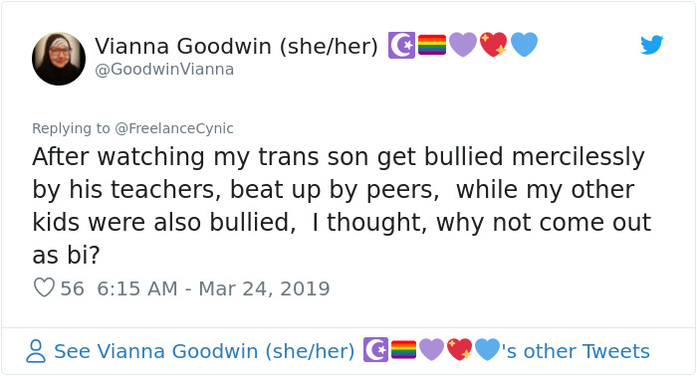Click the crescent moon emoji in footer

[x=375, y=350]
